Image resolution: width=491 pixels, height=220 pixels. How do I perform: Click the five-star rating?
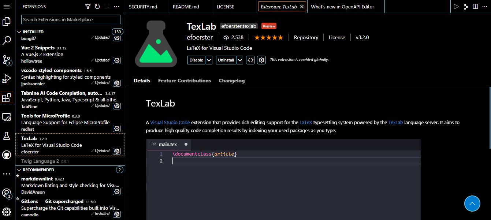[x=269, y=37]
